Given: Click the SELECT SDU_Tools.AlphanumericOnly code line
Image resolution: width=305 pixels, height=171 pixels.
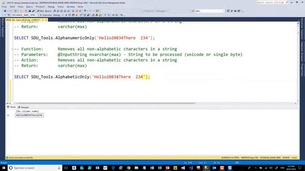Looking at the screenshot, I should [84, 38].
